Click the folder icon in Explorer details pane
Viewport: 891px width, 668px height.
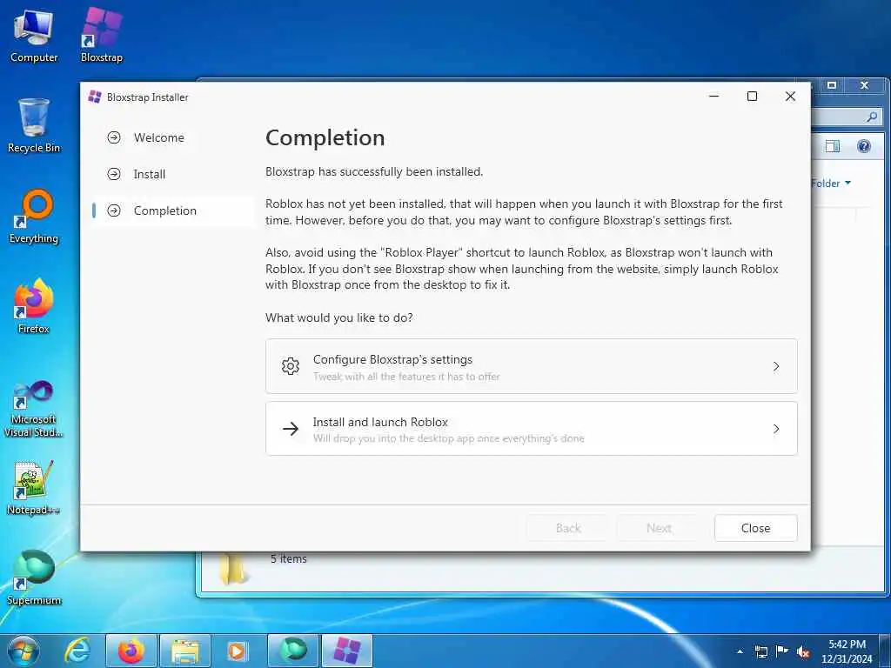(x=233, y=568)
